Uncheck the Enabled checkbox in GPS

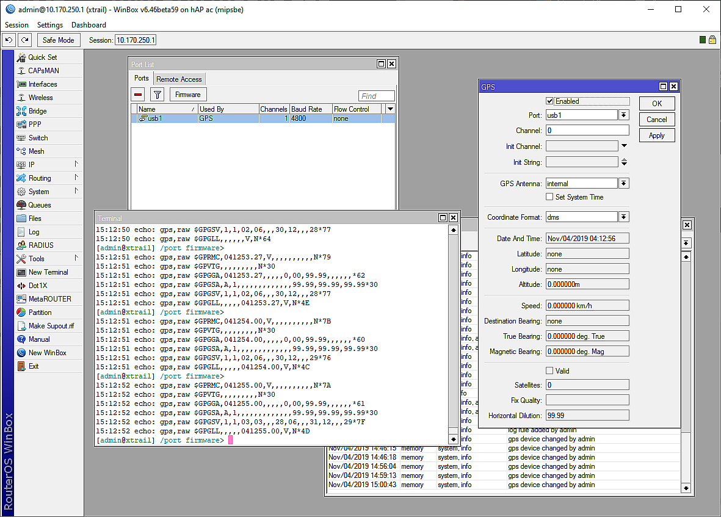coord(549,101)
